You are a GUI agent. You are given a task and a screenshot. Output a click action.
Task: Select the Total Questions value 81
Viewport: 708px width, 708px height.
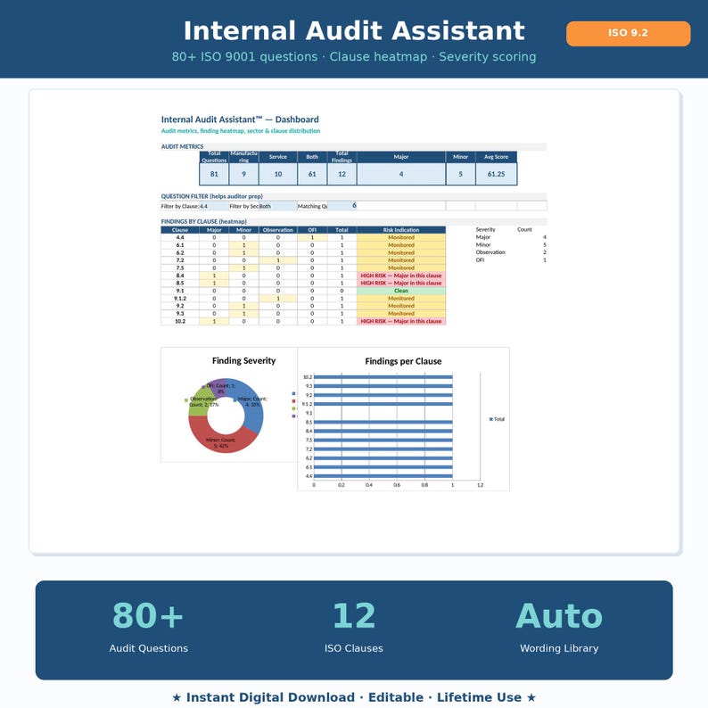click(x=214, y=174)
